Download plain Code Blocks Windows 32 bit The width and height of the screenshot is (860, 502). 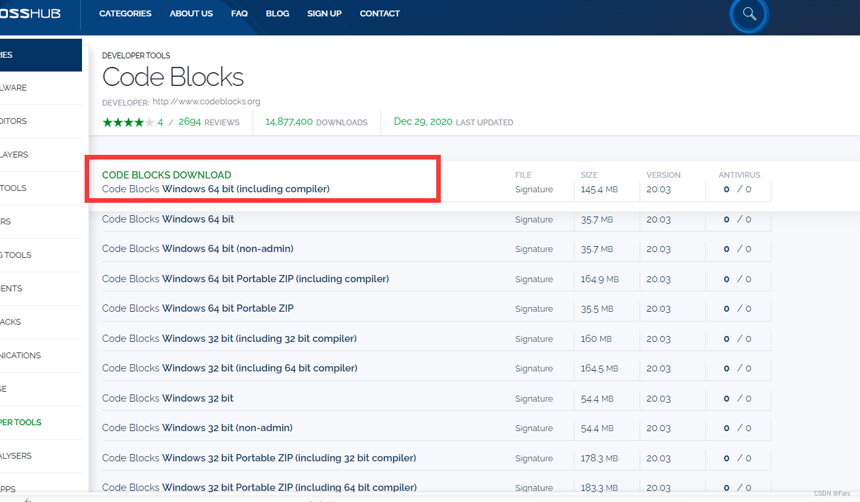(168, 398)
